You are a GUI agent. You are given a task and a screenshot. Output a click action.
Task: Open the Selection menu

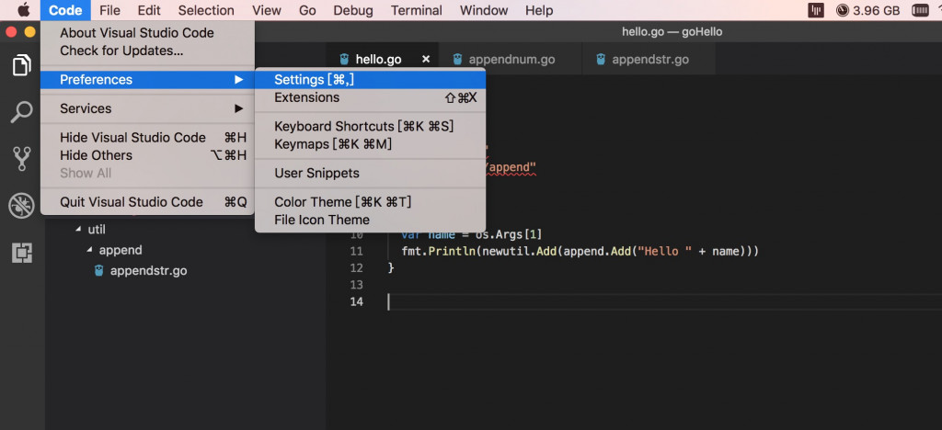206,10
